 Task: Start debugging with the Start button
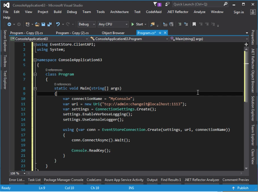(137, 24)
